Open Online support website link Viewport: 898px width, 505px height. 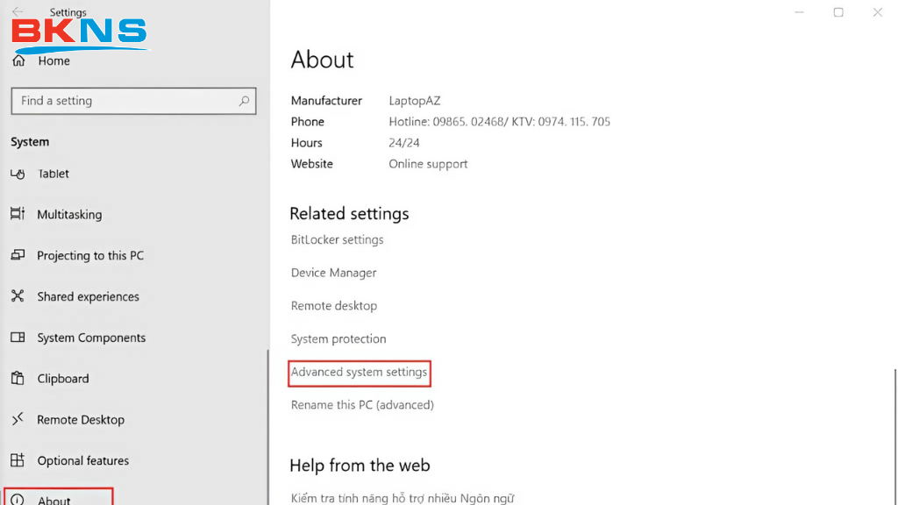click(428, 164)
